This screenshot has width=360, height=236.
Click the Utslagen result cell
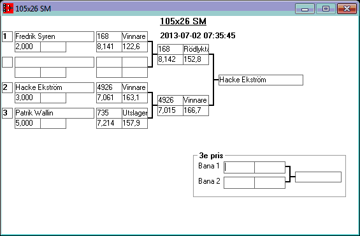coord(135,113)
